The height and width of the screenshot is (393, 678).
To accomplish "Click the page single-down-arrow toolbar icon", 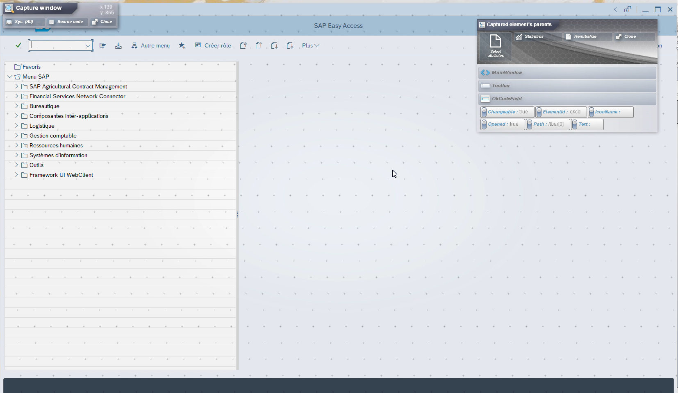I will coord(274,45).
